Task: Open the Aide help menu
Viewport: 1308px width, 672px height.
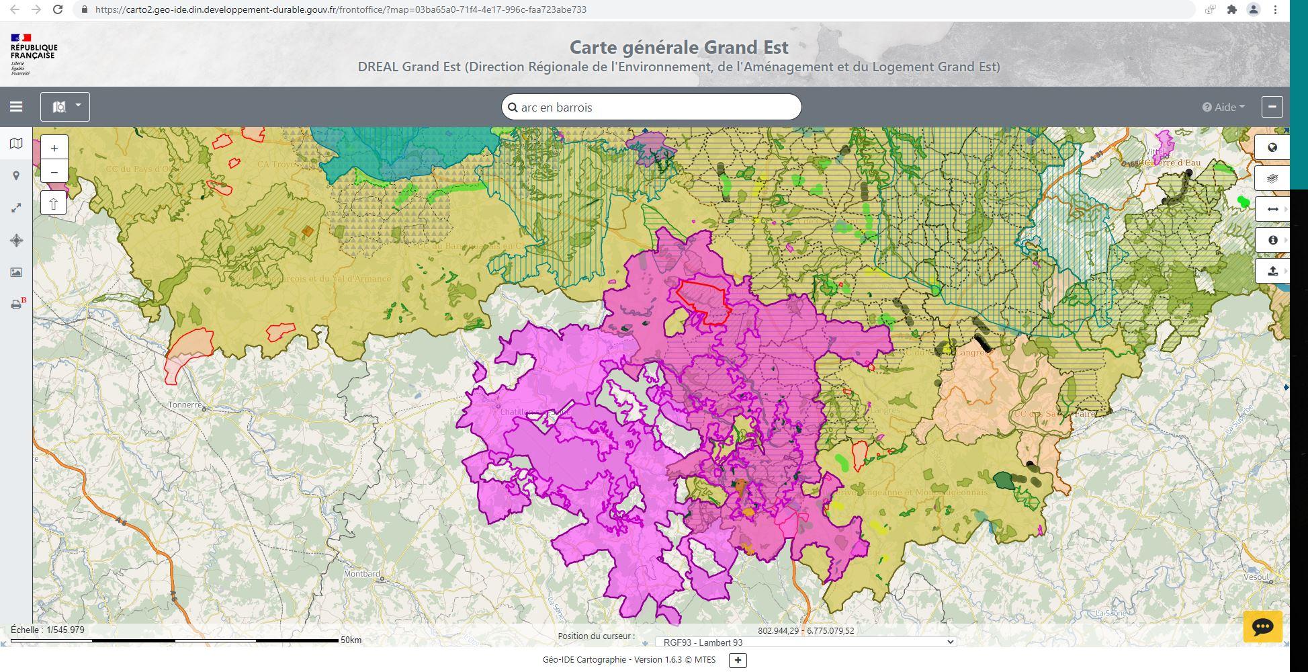Action: (x=1223, y=107)
